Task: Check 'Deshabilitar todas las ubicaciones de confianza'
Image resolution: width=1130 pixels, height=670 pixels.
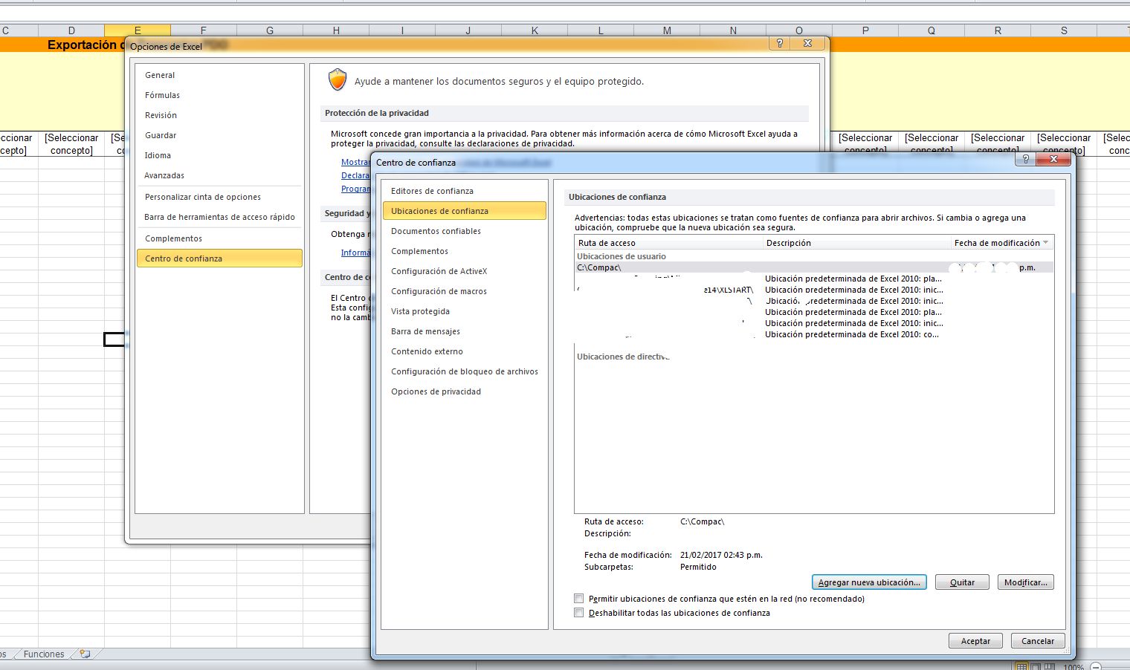Action: [x=579, y=613]
